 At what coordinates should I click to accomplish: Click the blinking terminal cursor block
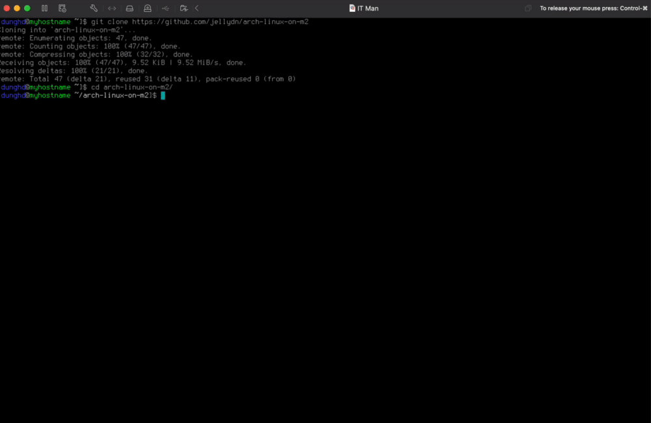163,95
